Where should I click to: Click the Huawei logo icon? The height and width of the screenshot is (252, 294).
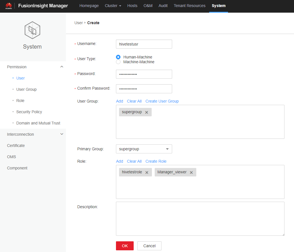(x=8, y=6)
